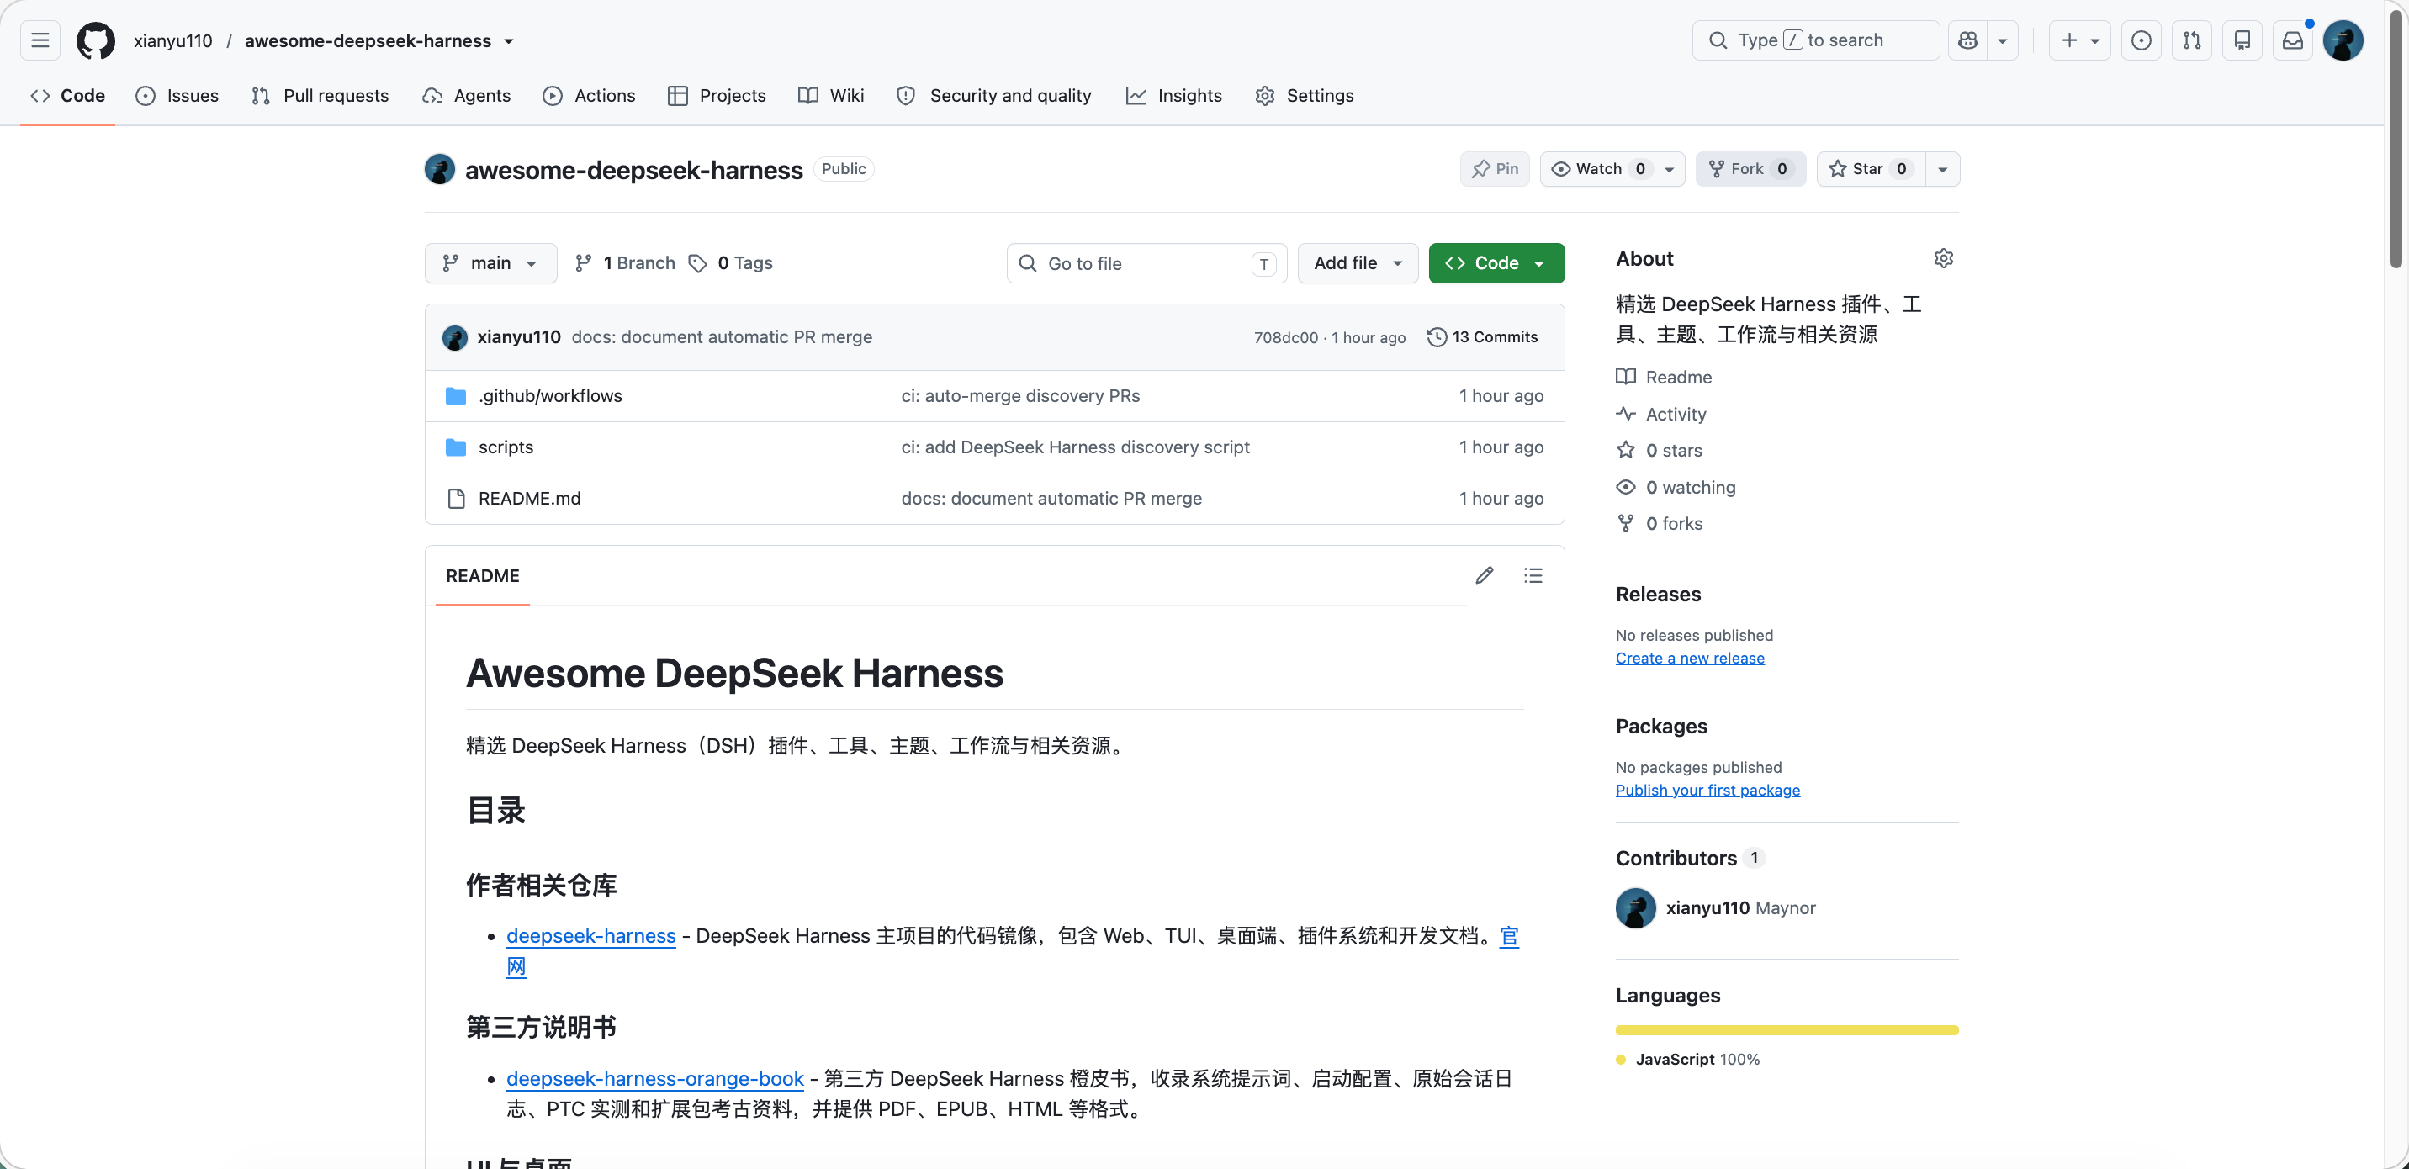
Task: Pin this repository
Action: click(1495, 169)
